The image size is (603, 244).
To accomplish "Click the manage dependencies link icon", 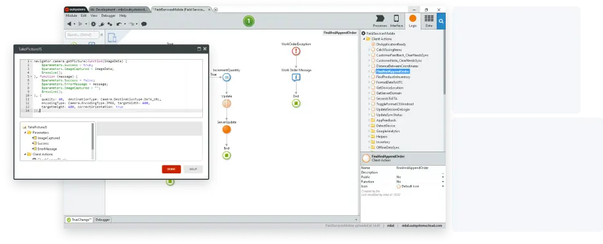I will (x=110, y=24).
